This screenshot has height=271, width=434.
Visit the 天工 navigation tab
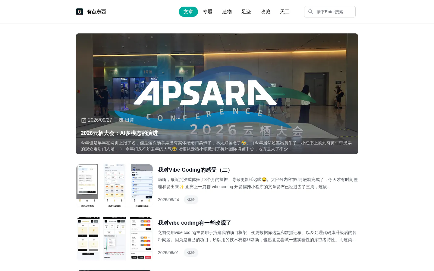285,12
